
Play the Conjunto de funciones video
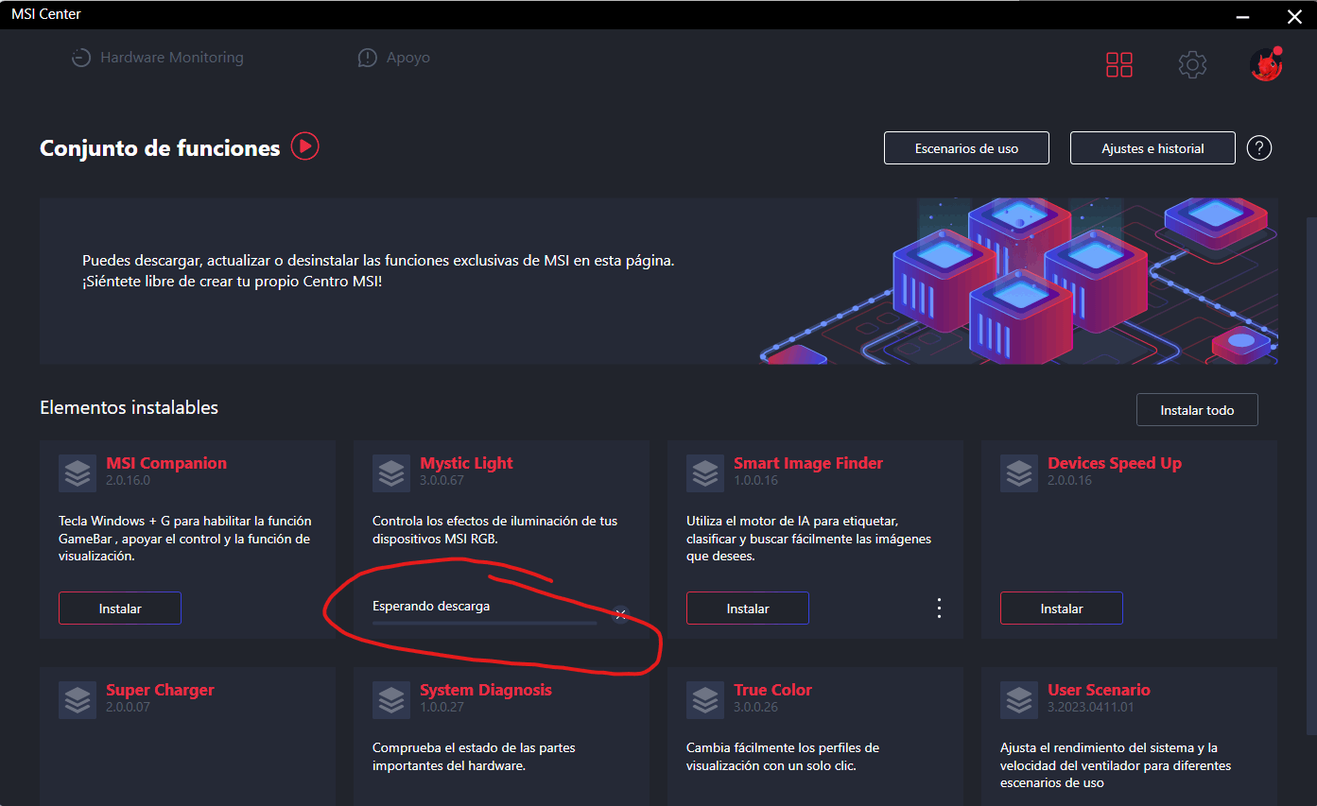click(x=304, y=146)
